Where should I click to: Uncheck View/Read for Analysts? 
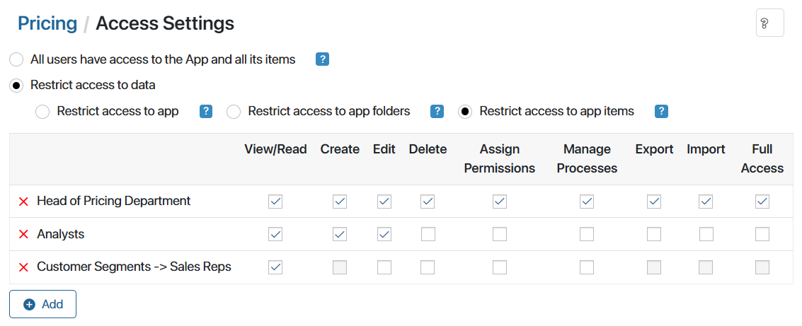pos(275,235)
